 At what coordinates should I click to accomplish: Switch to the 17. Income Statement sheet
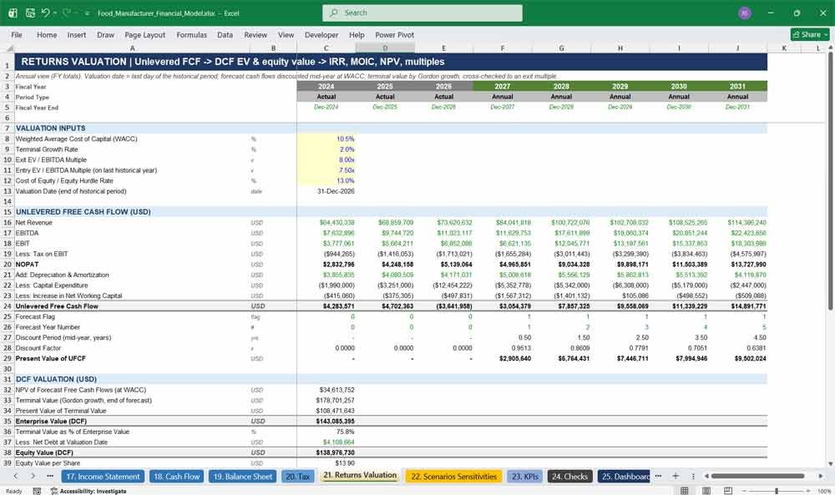pyautogui.click(x=103, y=477)
